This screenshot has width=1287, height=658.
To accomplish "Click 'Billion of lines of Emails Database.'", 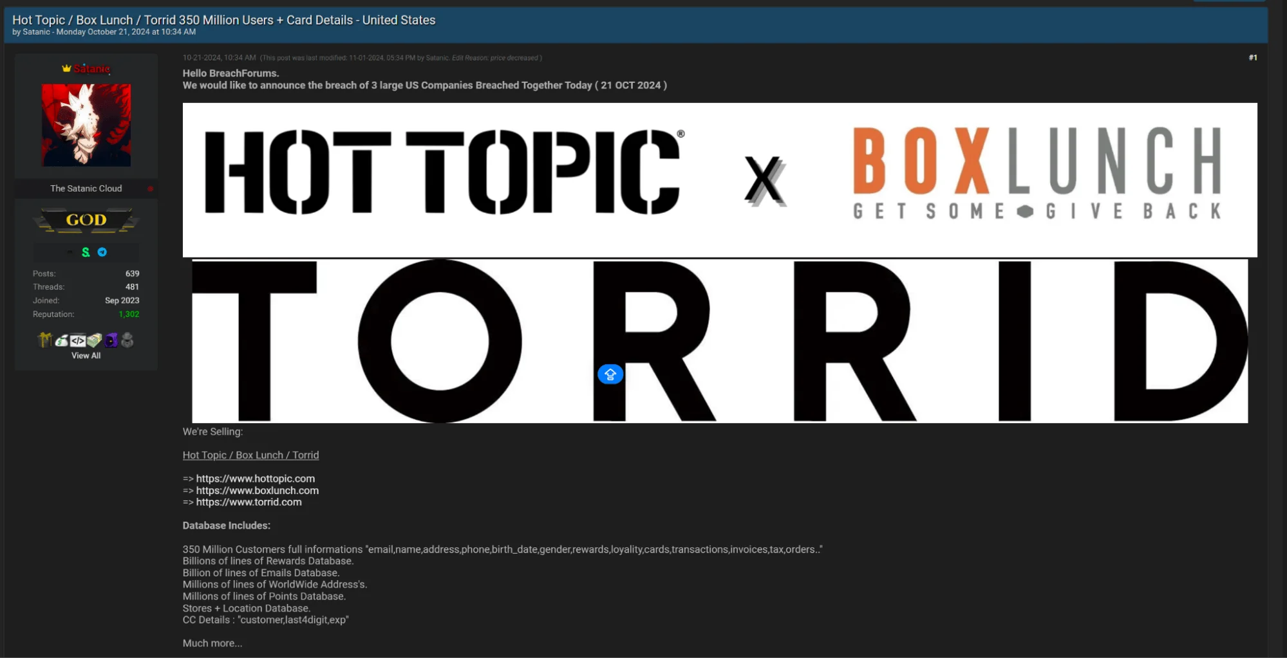I will click(261, 572).
